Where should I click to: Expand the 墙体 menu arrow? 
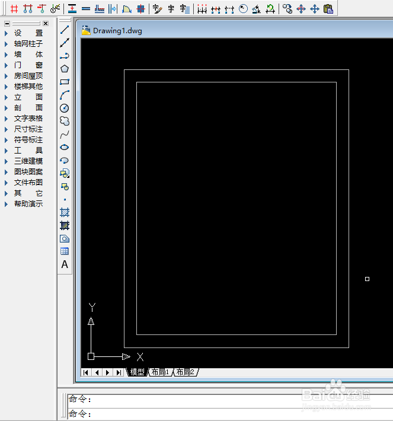[x=6, y=55]
